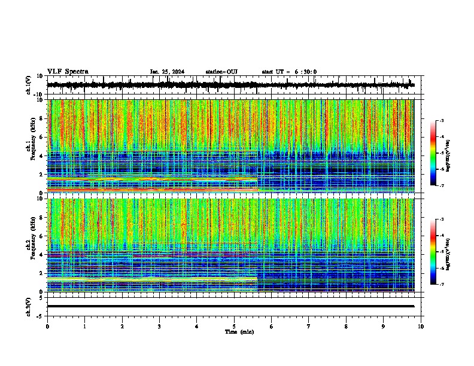This screenshot has width=474, height=366.
Task: Click the '1' tick on time axis
Action: click(84, 327)
